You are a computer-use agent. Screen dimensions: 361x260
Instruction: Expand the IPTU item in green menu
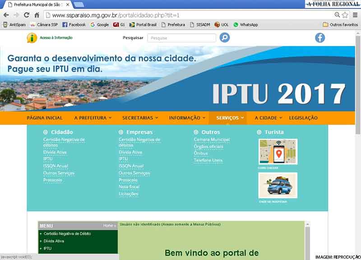[x=47, y=248]
